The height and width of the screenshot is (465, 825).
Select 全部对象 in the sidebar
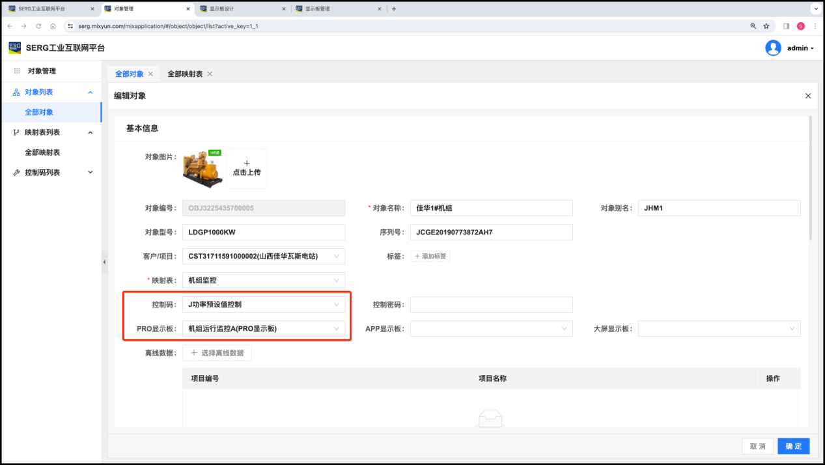coord(39,113)
